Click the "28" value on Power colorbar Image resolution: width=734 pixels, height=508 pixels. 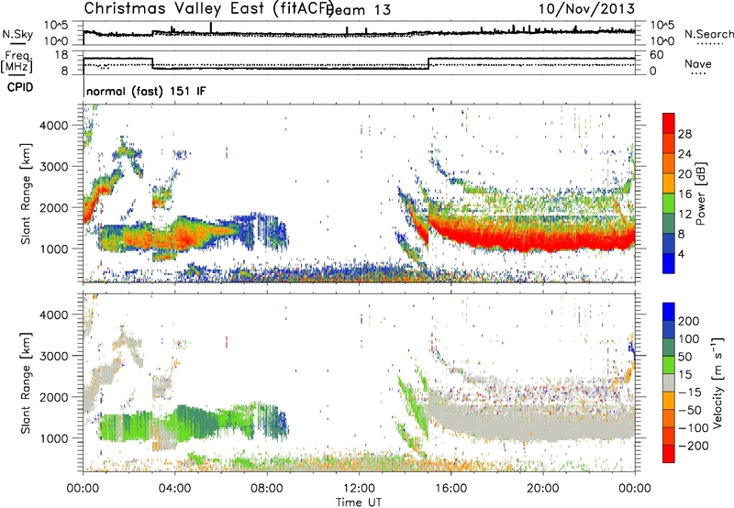684,134
